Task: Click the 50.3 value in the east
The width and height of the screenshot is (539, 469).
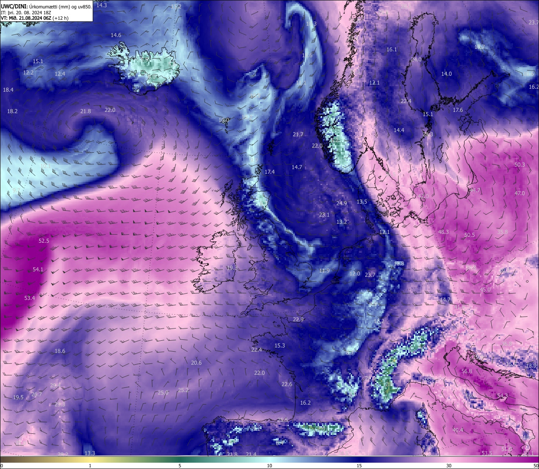Action: coord(520,164)
